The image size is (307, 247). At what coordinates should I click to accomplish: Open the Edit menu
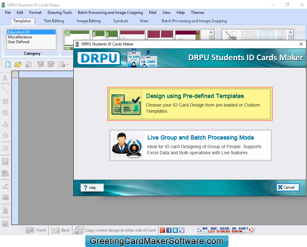20,13
